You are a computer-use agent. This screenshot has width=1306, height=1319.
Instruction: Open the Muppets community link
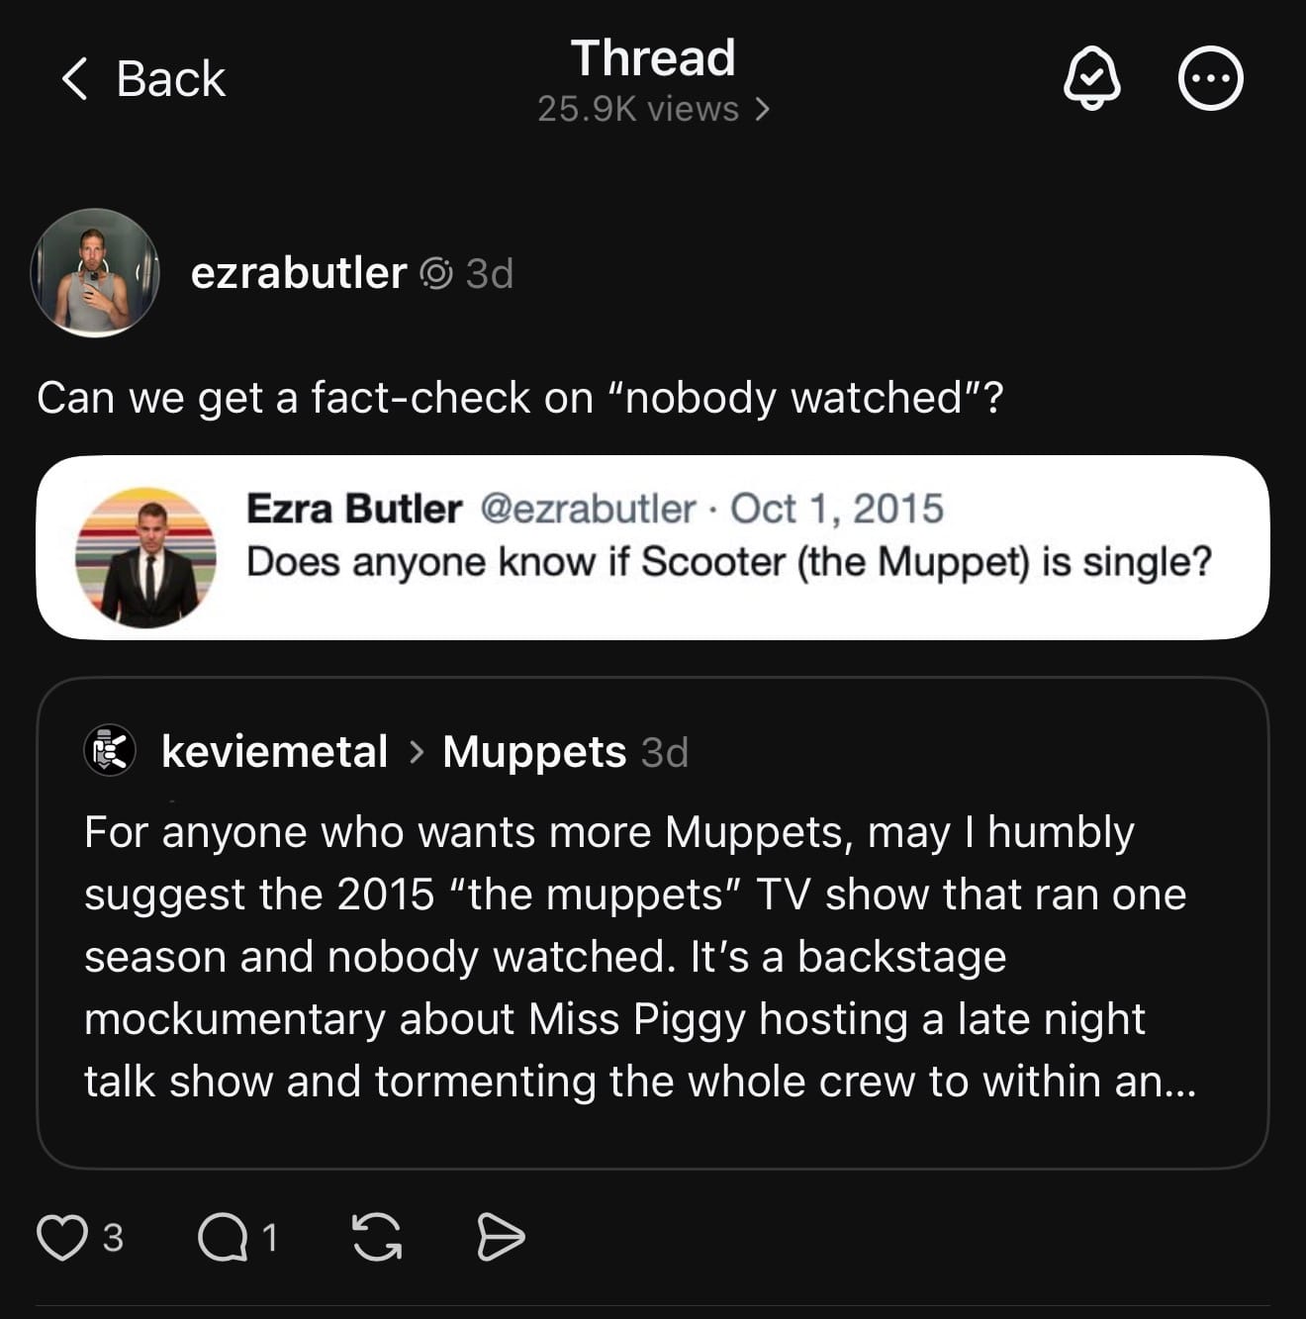coord(533,752)
